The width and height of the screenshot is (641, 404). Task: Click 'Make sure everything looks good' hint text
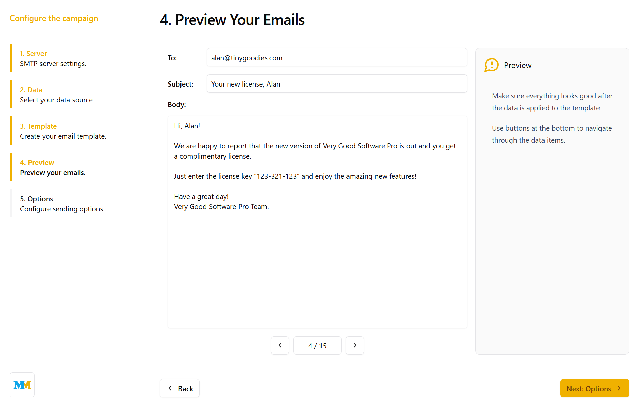(x=552, y=102)
